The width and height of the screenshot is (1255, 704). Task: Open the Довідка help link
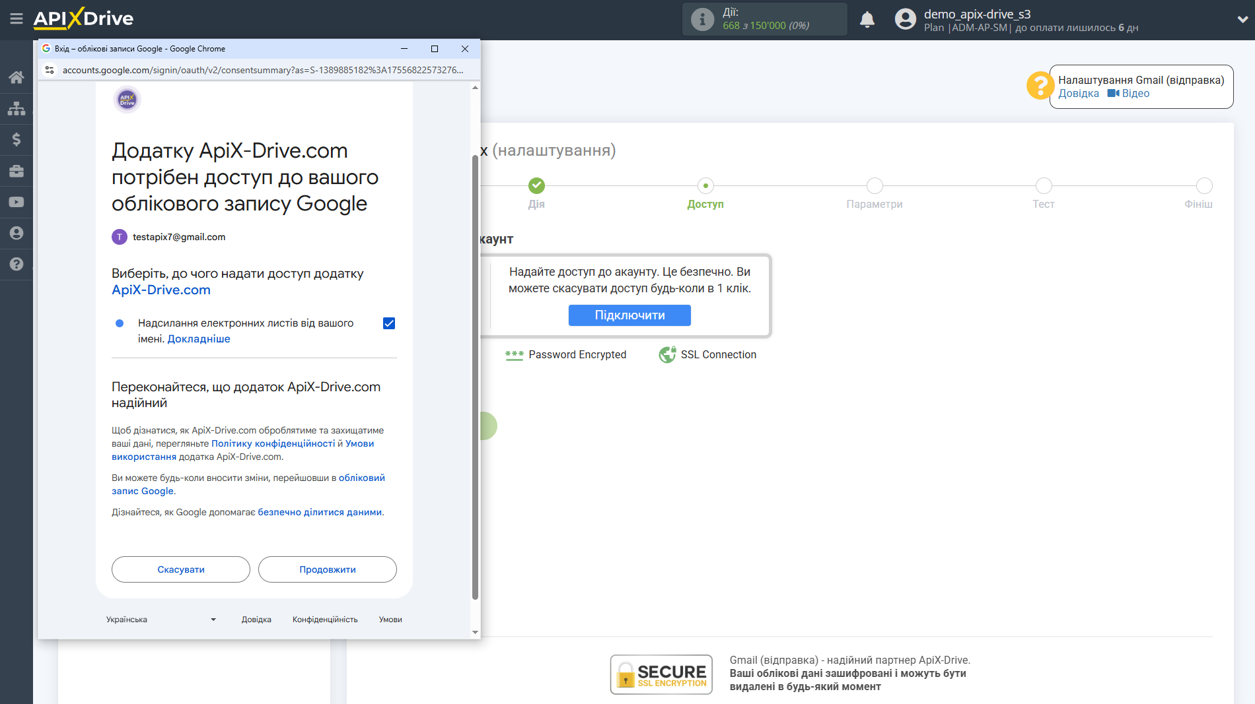pyautogui.click(x=1079, y=94)
